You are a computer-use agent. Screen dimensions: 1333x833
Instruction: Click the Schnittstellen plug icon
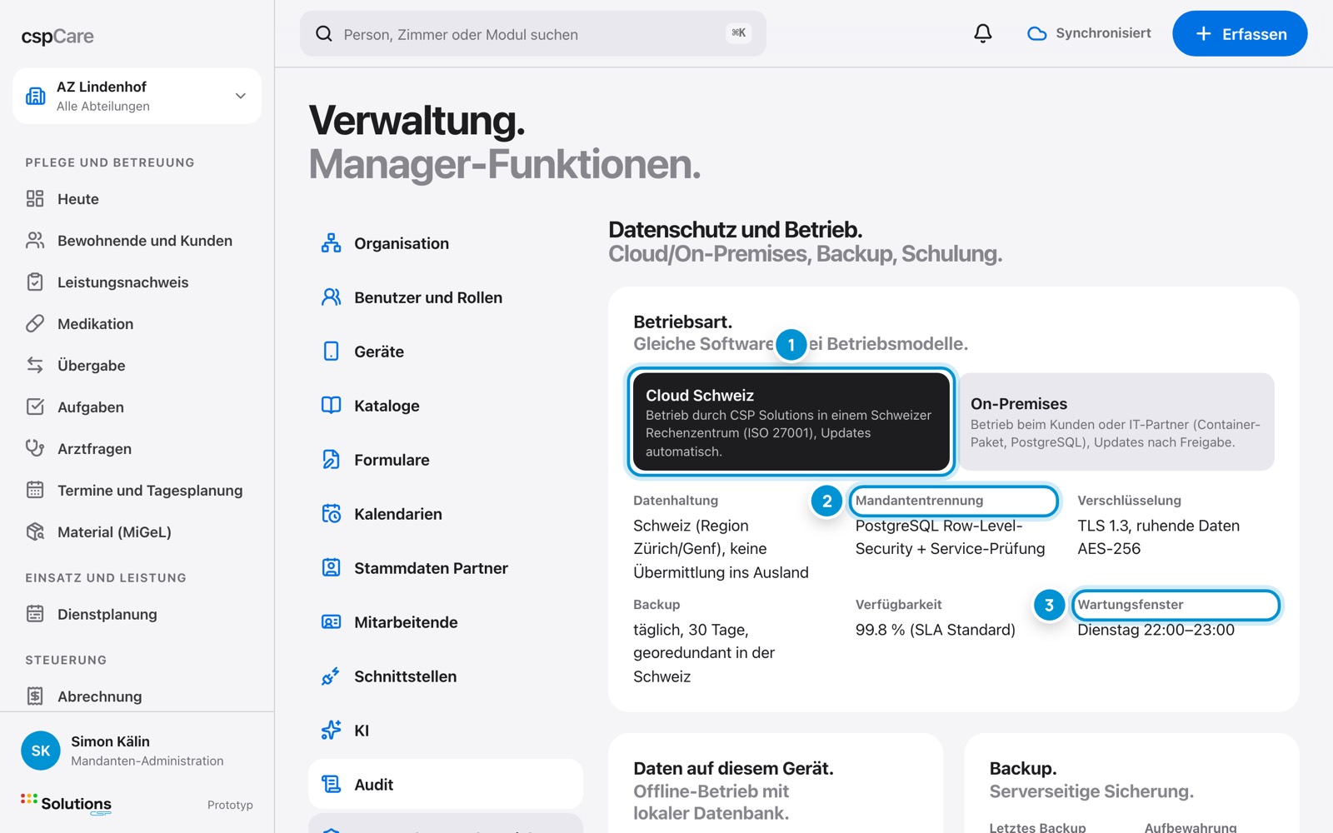tap(331, 676)
